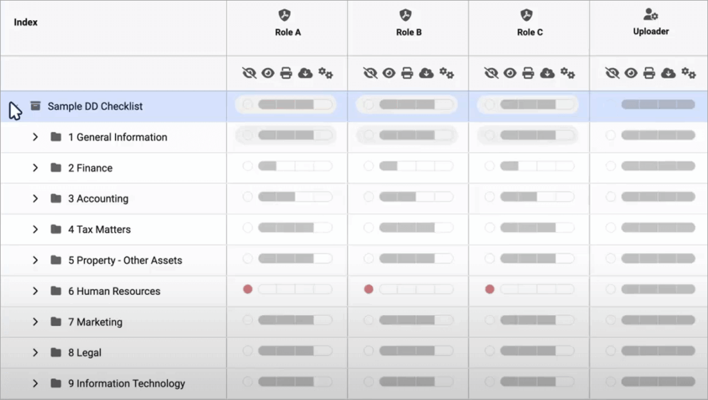Select the print permission icon in Role C column
Screen dimensions: 708x400
pos(528,73)
